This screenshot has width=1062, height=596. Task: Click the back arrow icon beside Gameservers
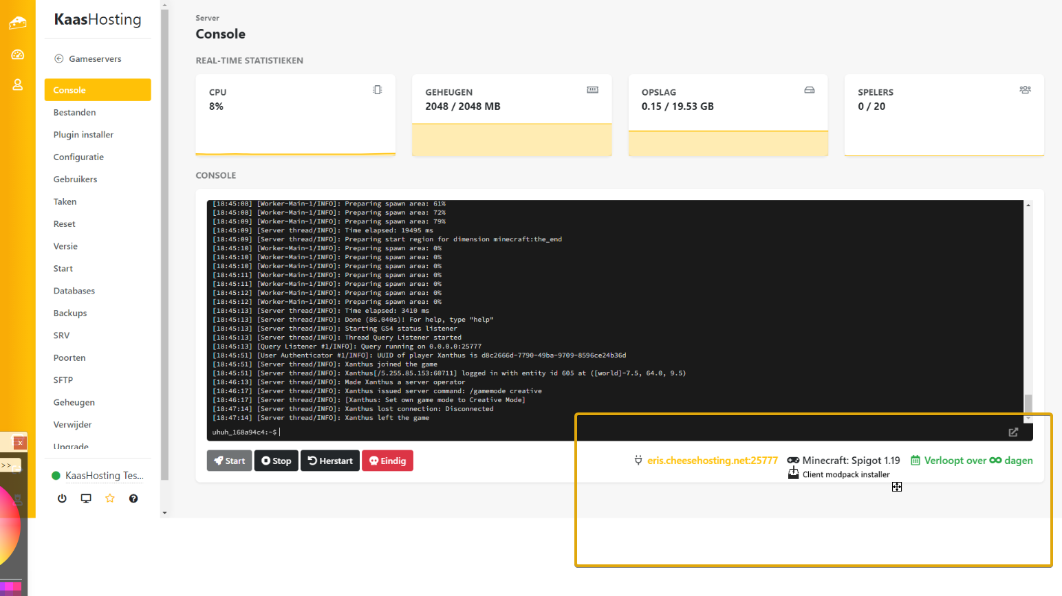click(59, 58)
